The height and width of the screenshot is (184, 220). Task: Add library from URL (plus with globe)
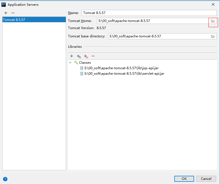coord(79,56)
